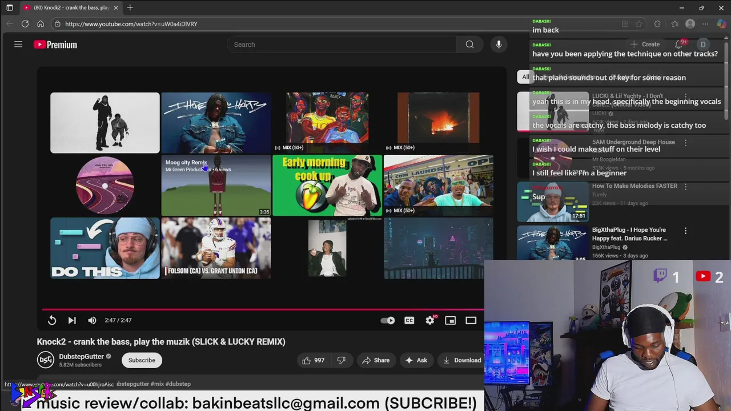731x411 pixels.
Task: Open the Ask button
Action: [x=416, y=360]
